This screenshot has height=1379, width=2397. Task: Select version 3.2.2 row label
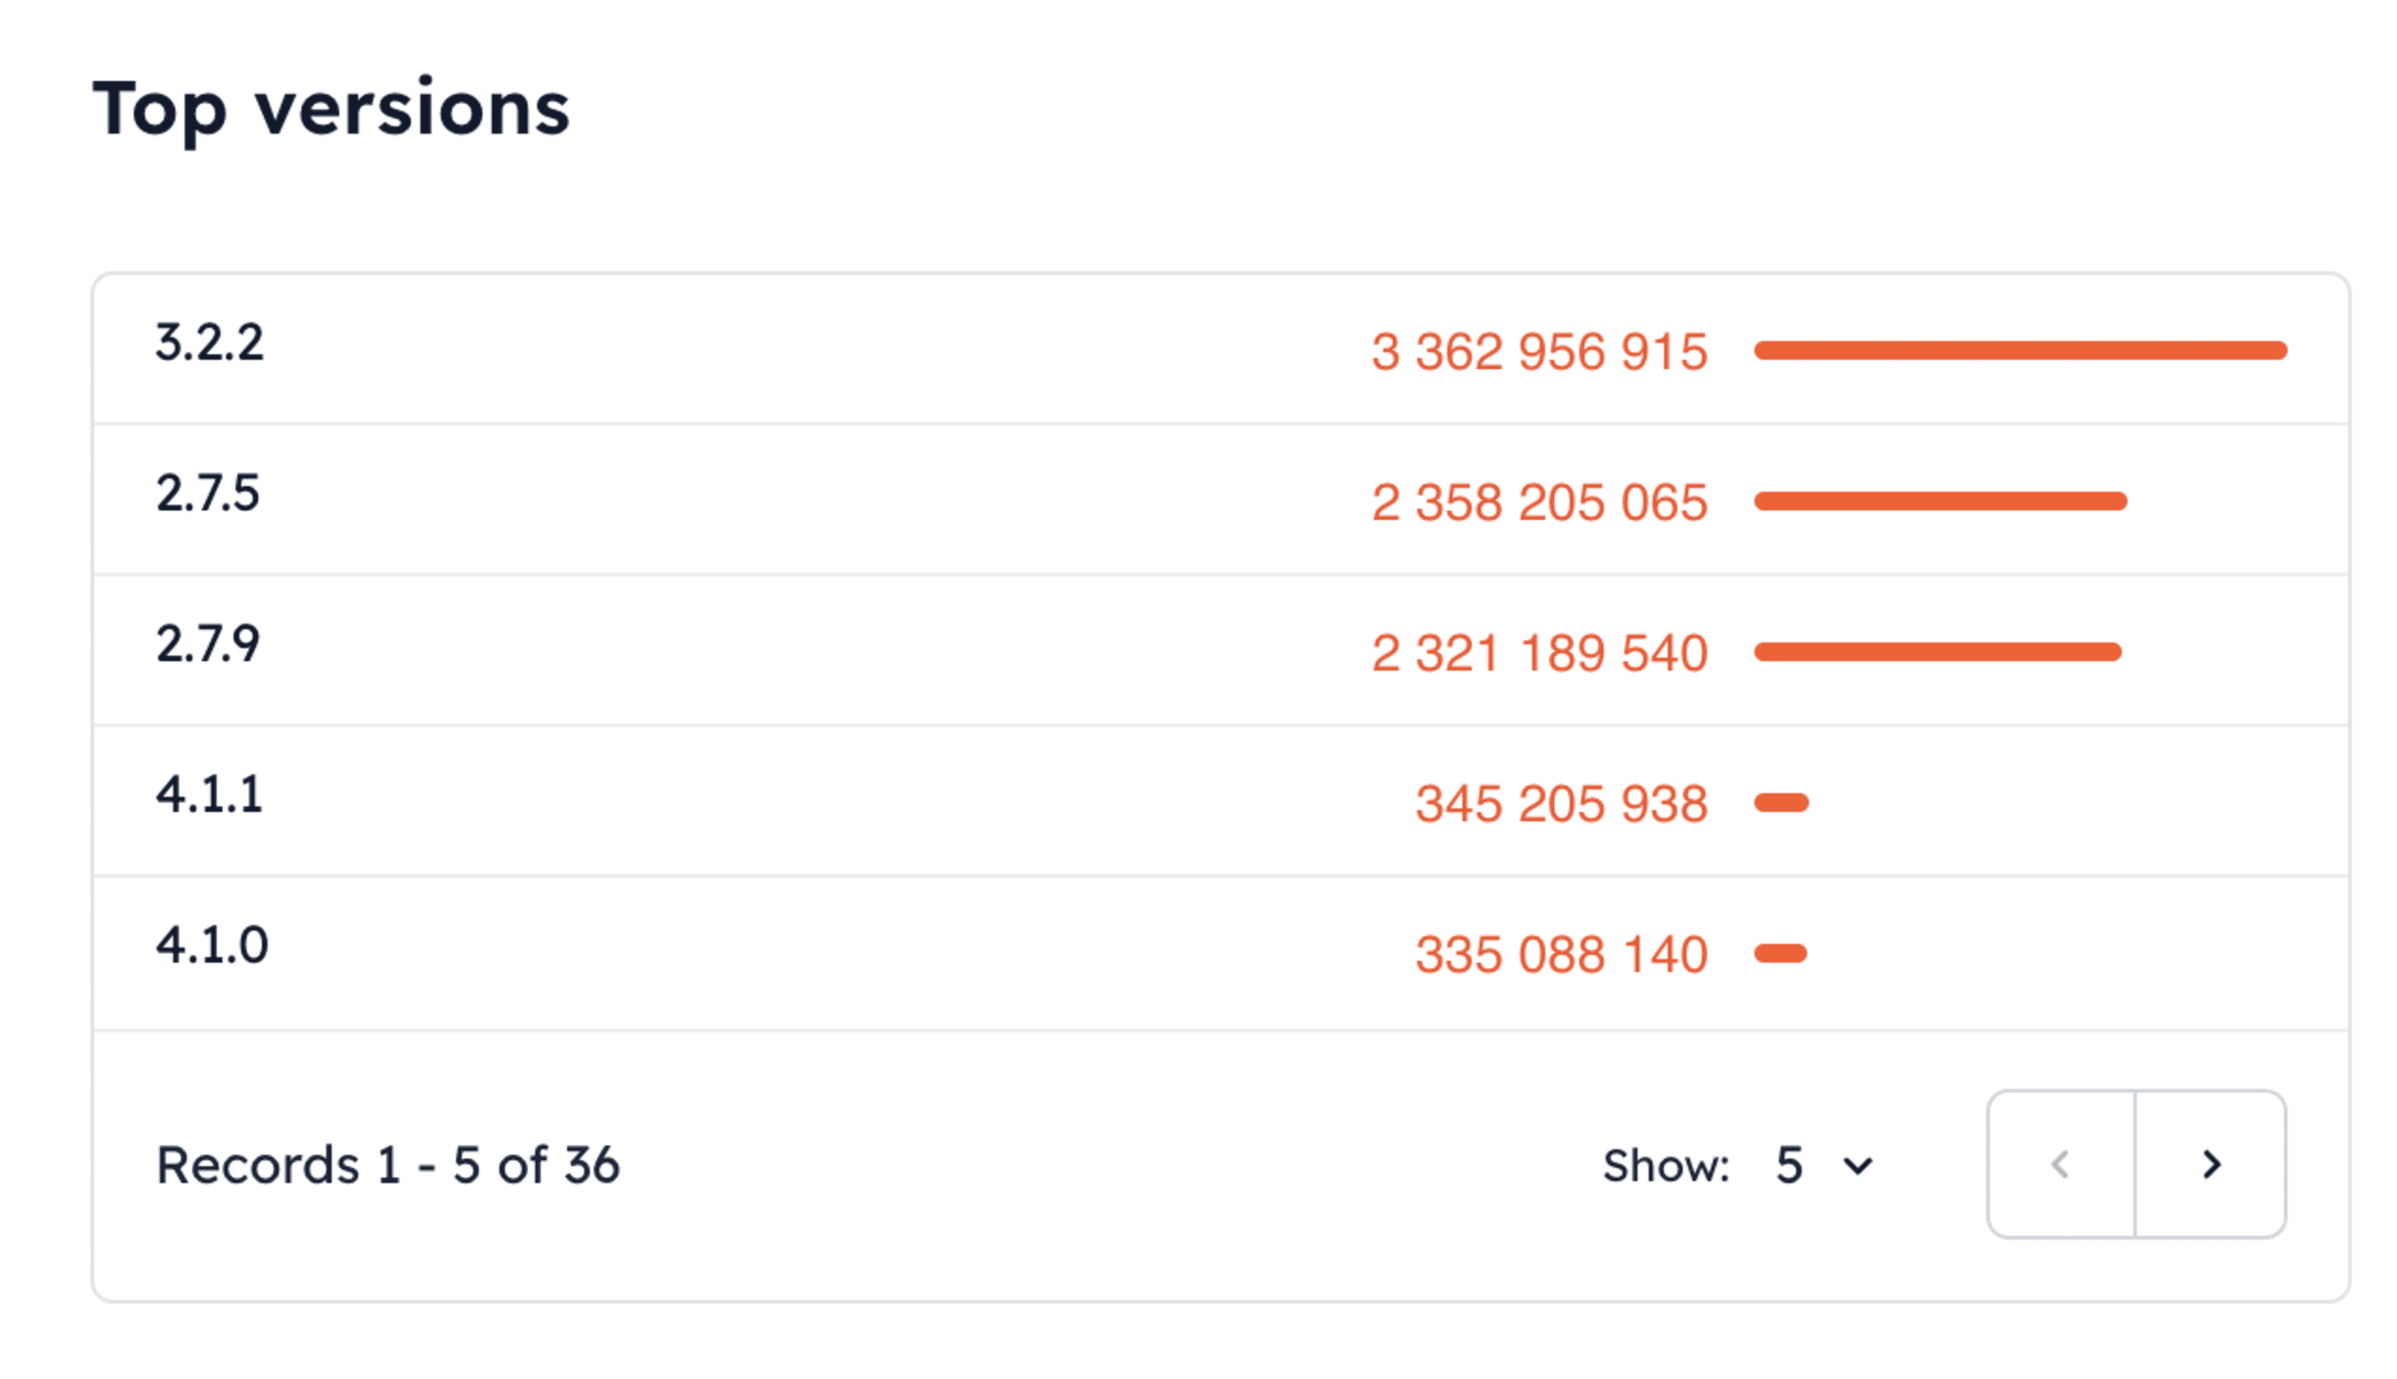(210, 343)
